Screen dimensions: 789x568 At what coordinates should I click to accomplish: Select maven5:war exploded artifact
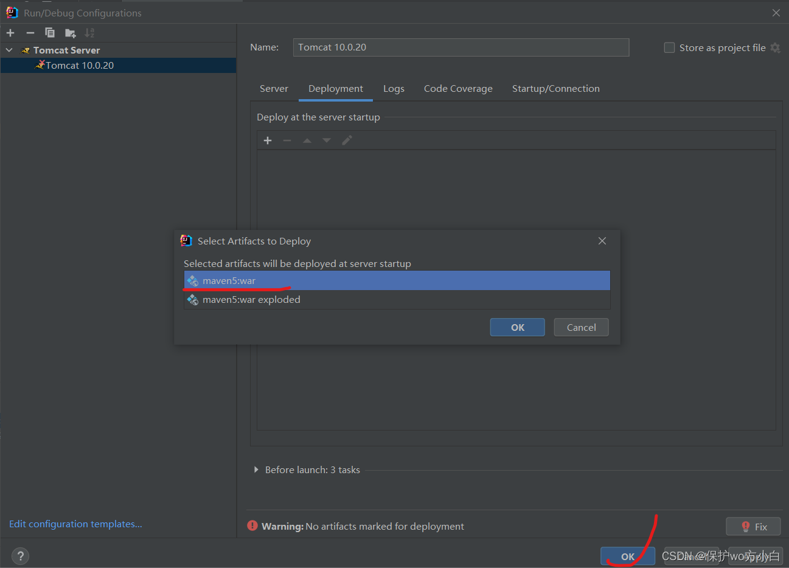click(397, 299)
